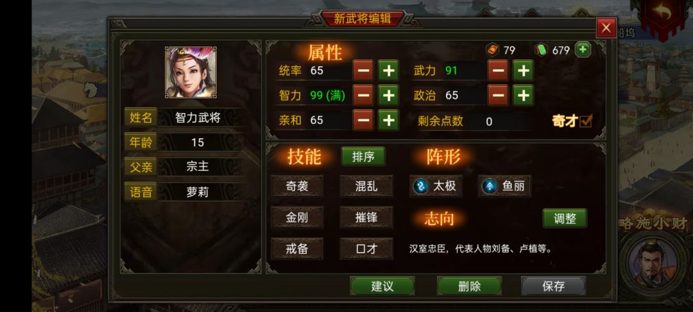This screenshot has height=312, width=693.
Task: Click the red scroll currency icon
Action: coord(492,50)
